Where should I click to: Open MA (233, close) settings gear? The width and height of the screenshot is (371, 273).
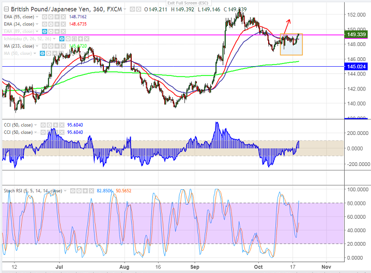[51, 46]
